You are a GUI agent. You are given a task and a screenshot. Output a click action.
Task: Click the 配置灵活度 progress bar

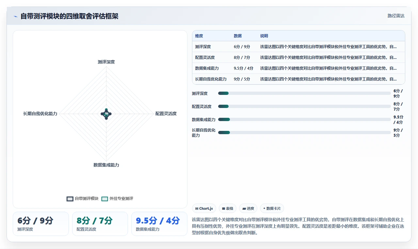(304, 106)
